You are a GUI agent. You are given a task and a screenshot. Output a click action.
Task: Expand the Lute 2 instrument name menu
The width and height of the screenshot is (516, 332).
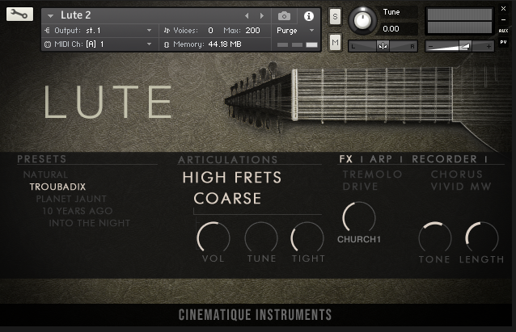(50, 15)
